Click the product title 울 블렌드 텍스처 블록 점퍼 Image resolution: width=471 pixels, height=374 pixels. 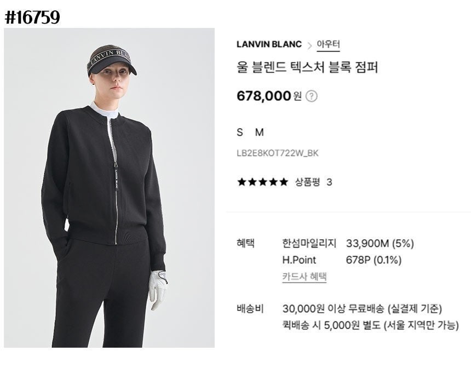click(x=307, y=67)
